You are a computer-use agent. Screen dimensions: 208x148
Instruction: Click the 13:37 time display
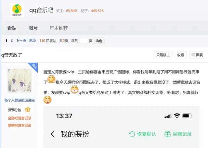(64, 116)
